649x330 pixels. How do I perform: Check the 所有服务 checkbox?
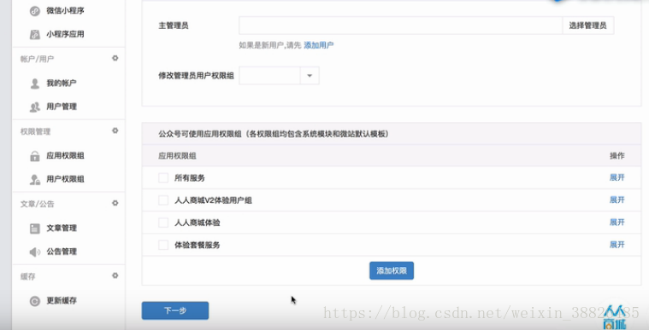point(163,178)
